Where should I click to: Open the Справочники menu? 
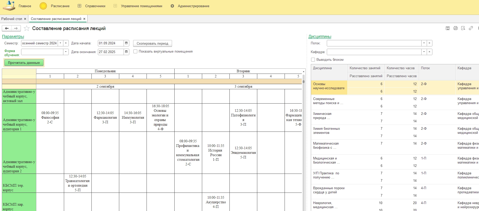(95, 6)
